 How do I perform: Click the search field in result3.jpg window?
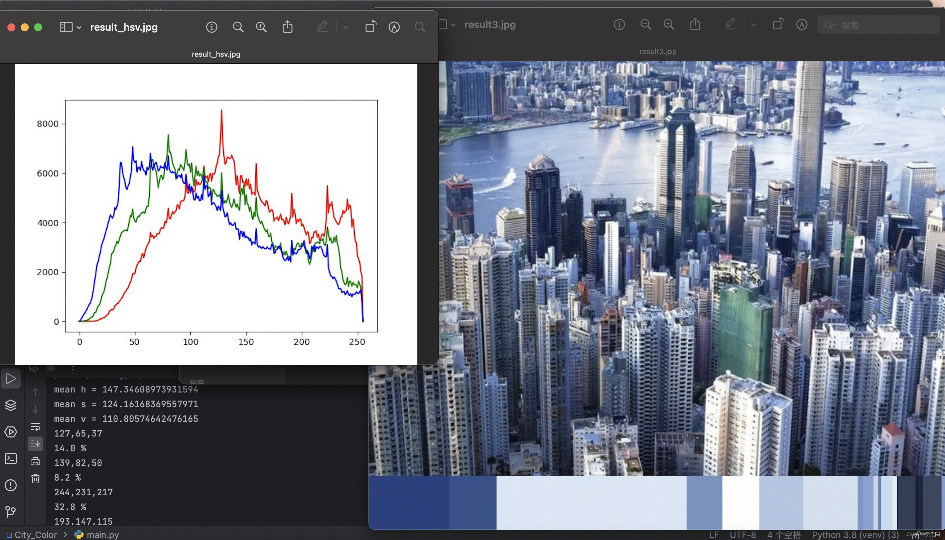pos(878,25)
